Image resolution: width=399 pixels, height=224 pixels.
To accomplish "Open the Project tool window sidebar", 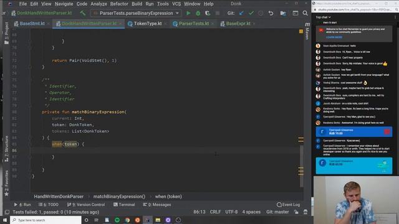I will click(x=7, y=33).
